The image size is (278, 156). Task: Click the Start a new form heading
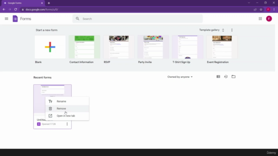(x=46, y=30)
